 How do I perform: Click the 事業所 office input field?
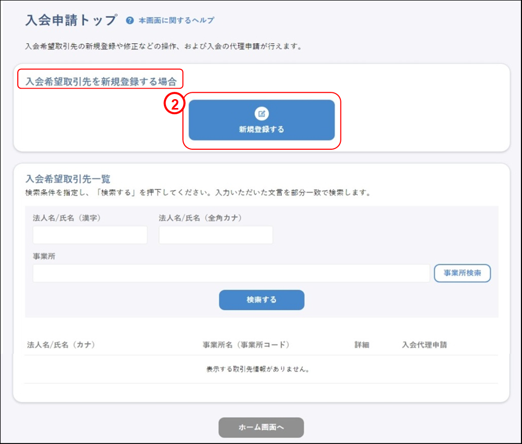[230, 273]
